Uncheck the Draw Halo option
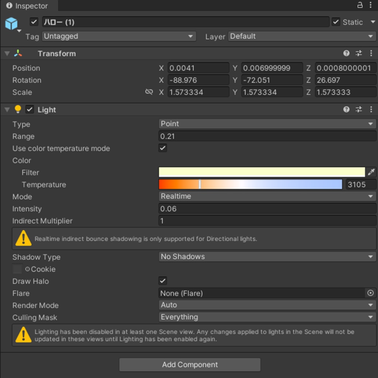This screenshot has width=378, height=378. click(x=163, y=281)
